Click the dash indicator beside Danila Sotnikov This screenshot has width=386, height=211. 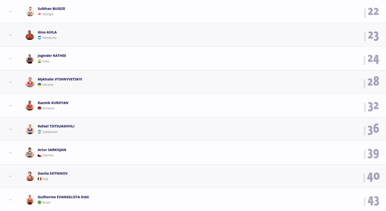point(10,176)
